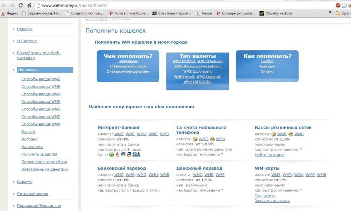This screenshot has height=211, width=351.
Task: Click С банковского счета link
Action: (128, 66)
